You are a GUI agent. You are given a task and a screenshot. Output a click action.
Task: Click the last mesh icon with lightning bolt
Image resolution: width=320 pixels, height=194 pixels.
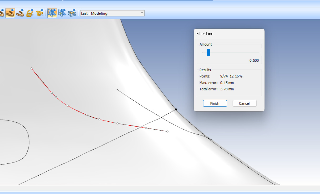coord(62,13)
